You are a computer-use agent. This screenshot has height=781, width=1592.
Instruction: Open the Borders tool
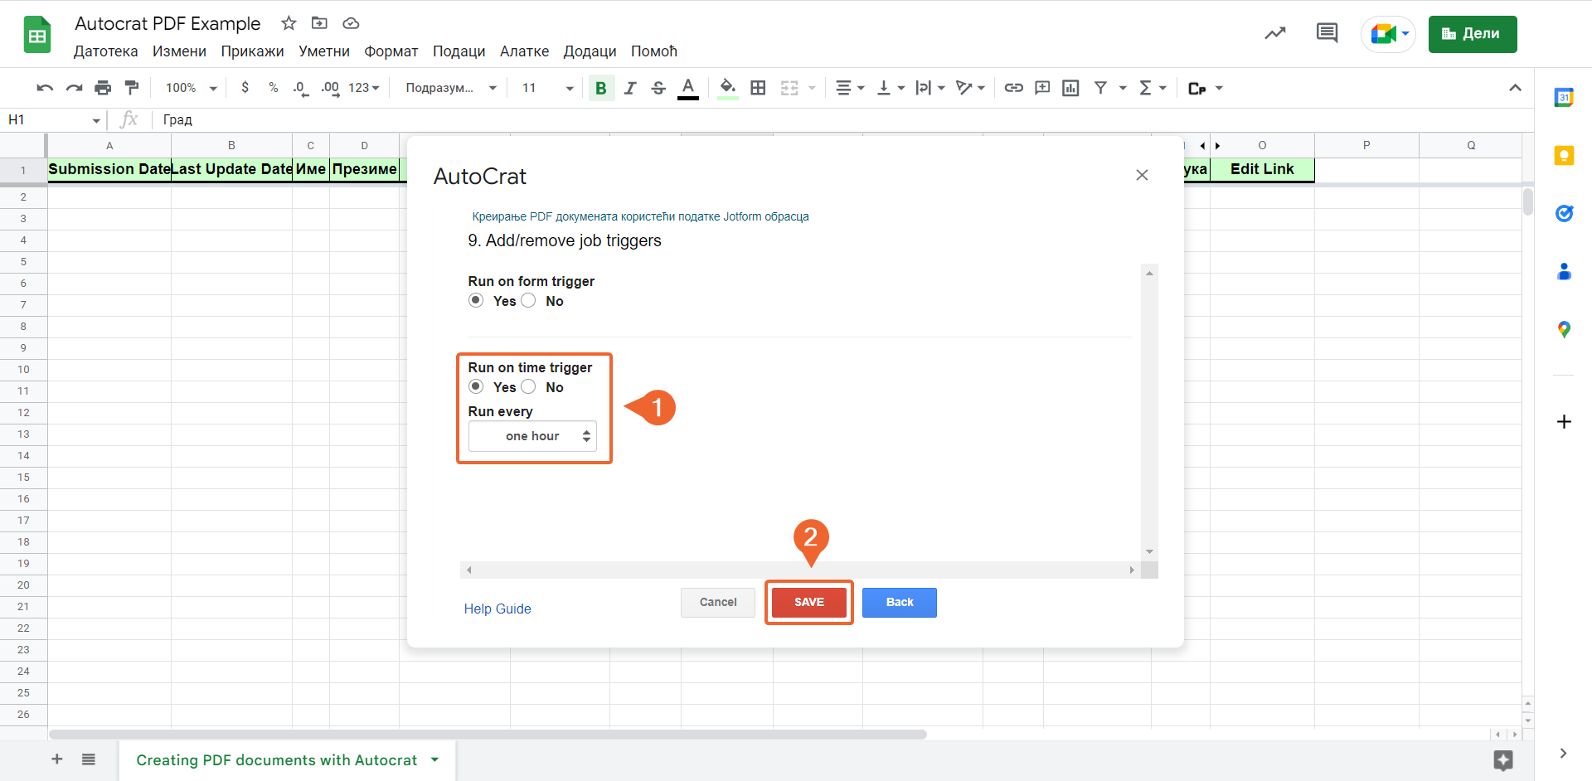(x=758, y=88)
